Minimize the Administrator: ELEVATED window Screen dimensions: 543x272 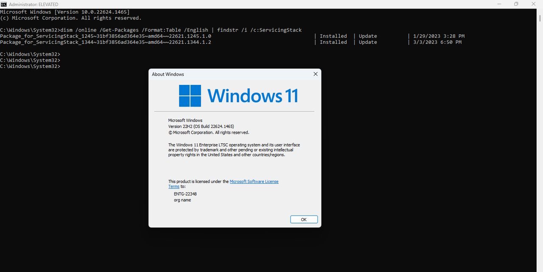(499, 4)
